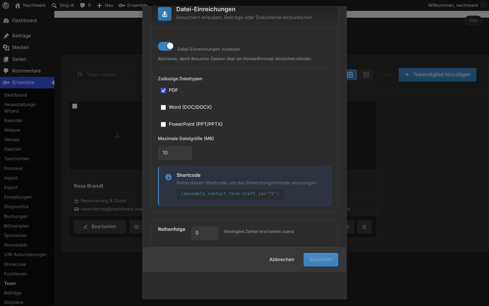
Task: Click the Abbrechen button
Action: 282,259
